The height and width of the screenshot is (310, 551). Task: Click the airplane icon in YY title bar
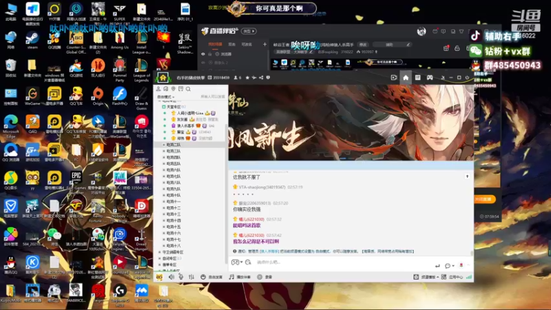click(254, 78)
